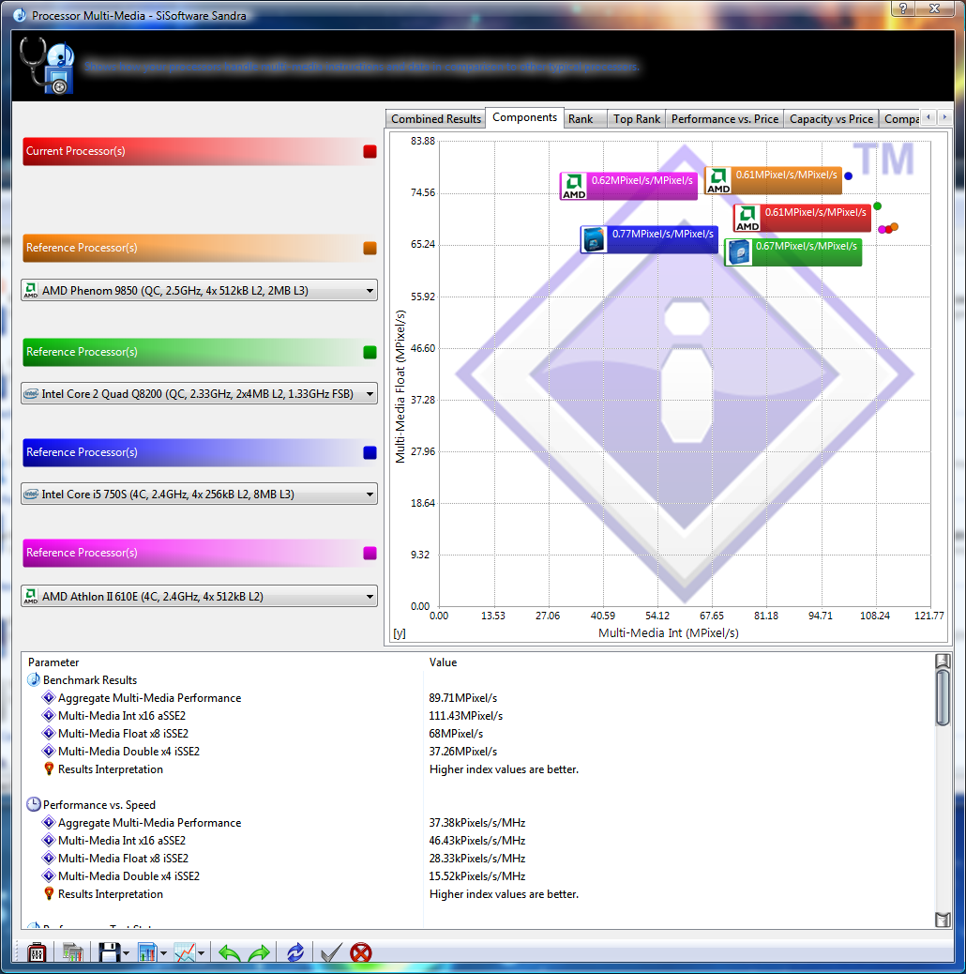
Task: Open the save icon's dropdown arrow
Action: (126, 952)
